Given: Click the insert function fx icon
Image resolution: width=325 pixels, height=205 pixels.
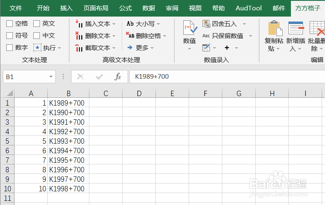Looking at the screenshot, I should (118, 77).
